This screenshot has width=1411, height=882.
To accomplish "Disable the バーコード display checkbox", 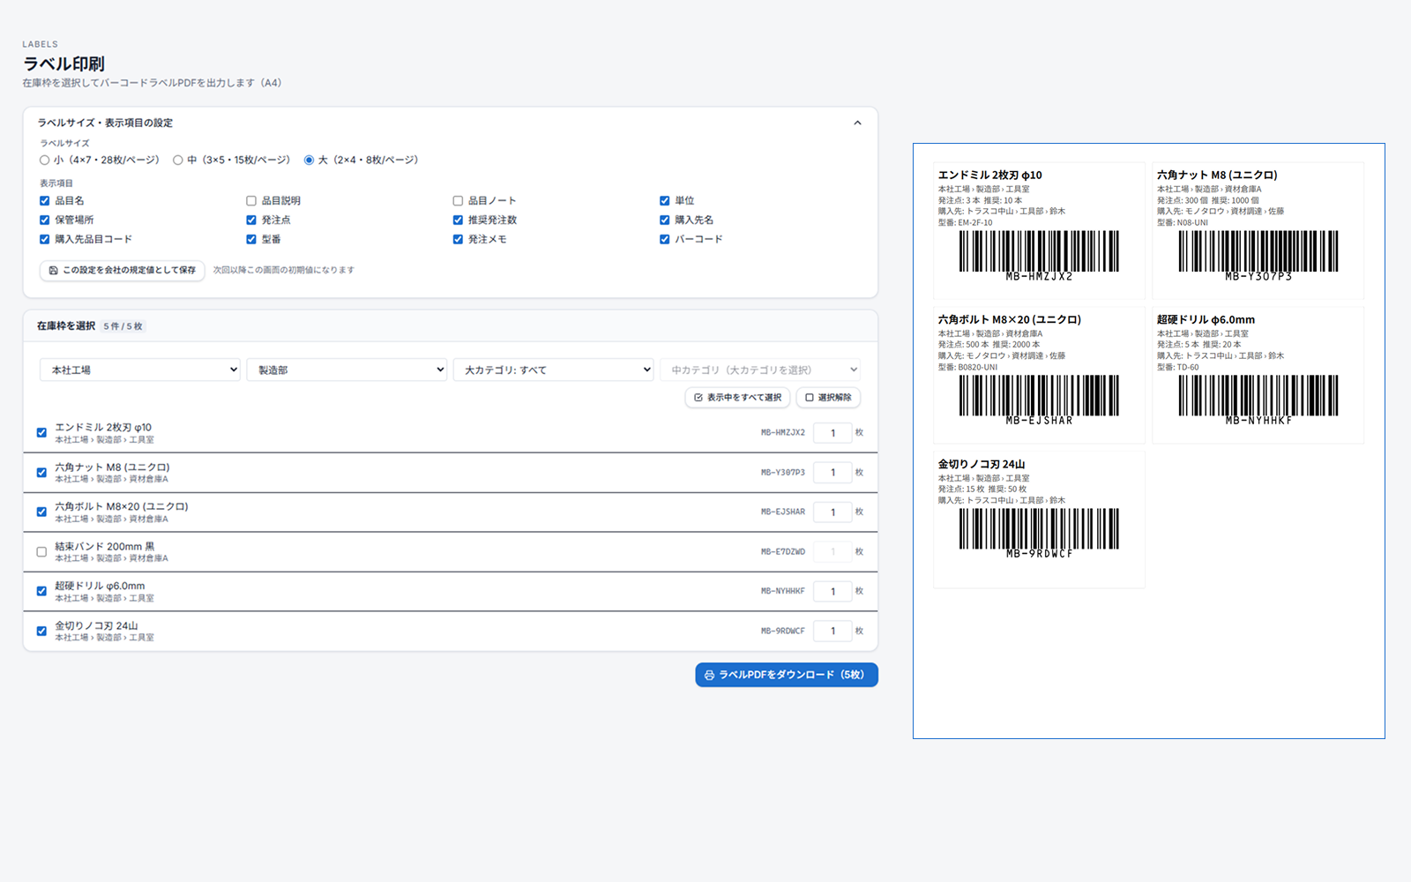I will (x=665, y=240).
